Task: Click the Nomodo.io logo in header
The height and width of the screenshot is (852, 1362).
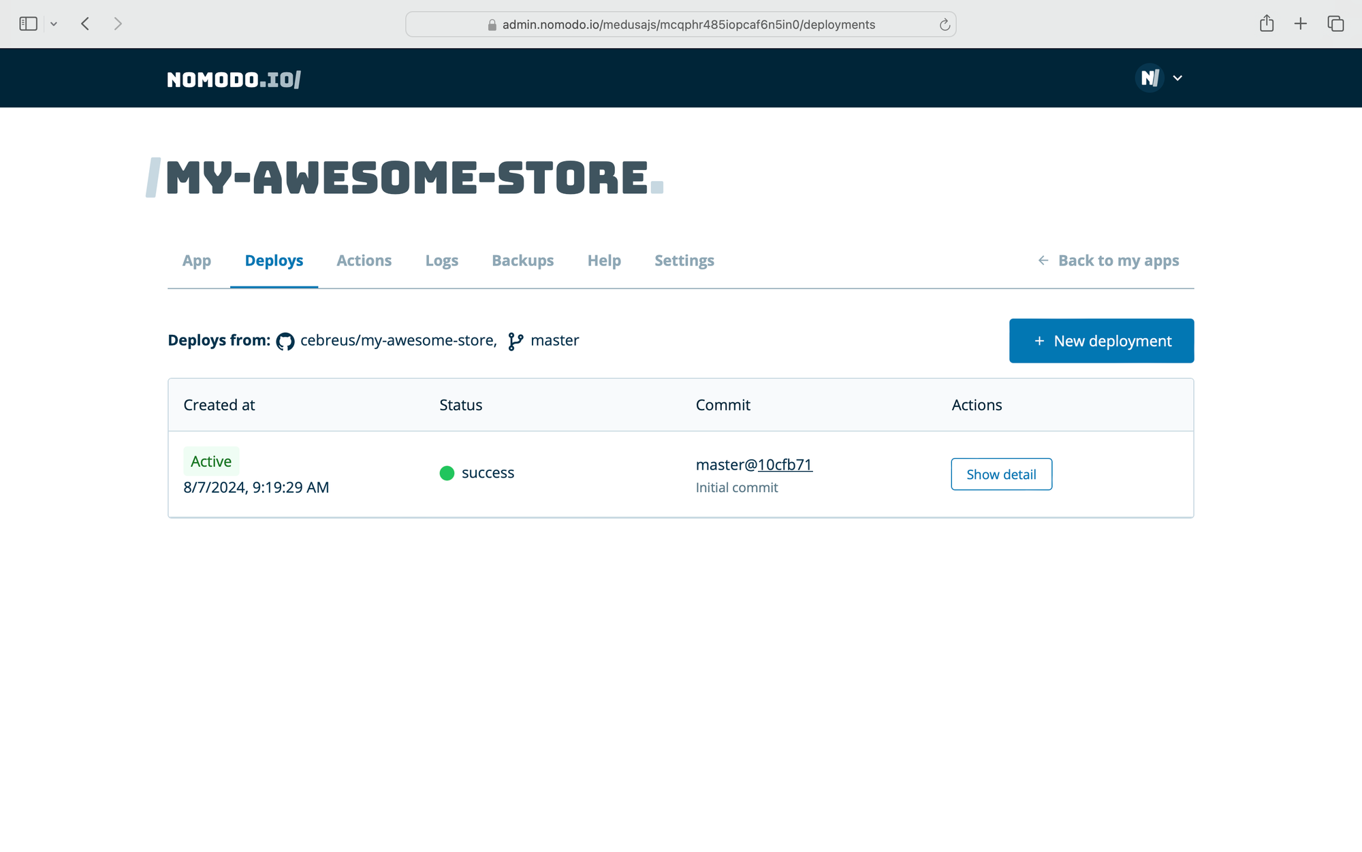Action: point(234,80)
